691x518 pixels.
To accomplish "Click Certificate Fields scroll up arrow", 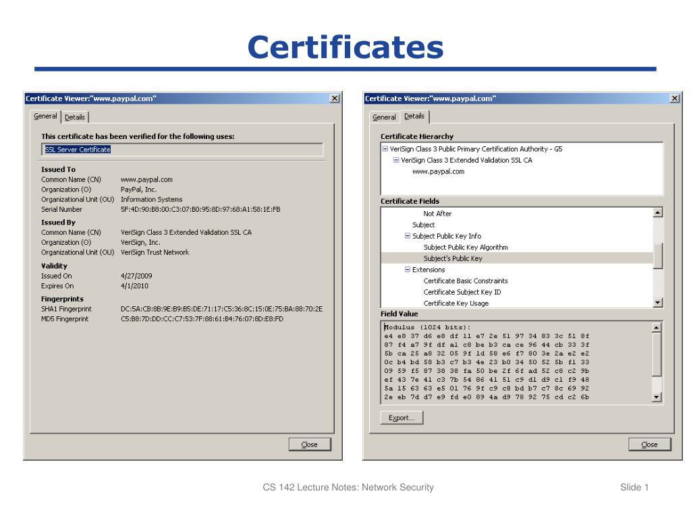I will click(657, 212).
